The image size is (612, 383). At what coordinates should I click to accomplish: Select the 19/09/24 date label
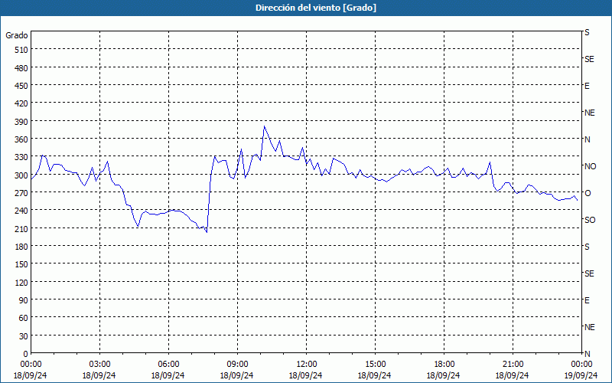click(581, 375)
